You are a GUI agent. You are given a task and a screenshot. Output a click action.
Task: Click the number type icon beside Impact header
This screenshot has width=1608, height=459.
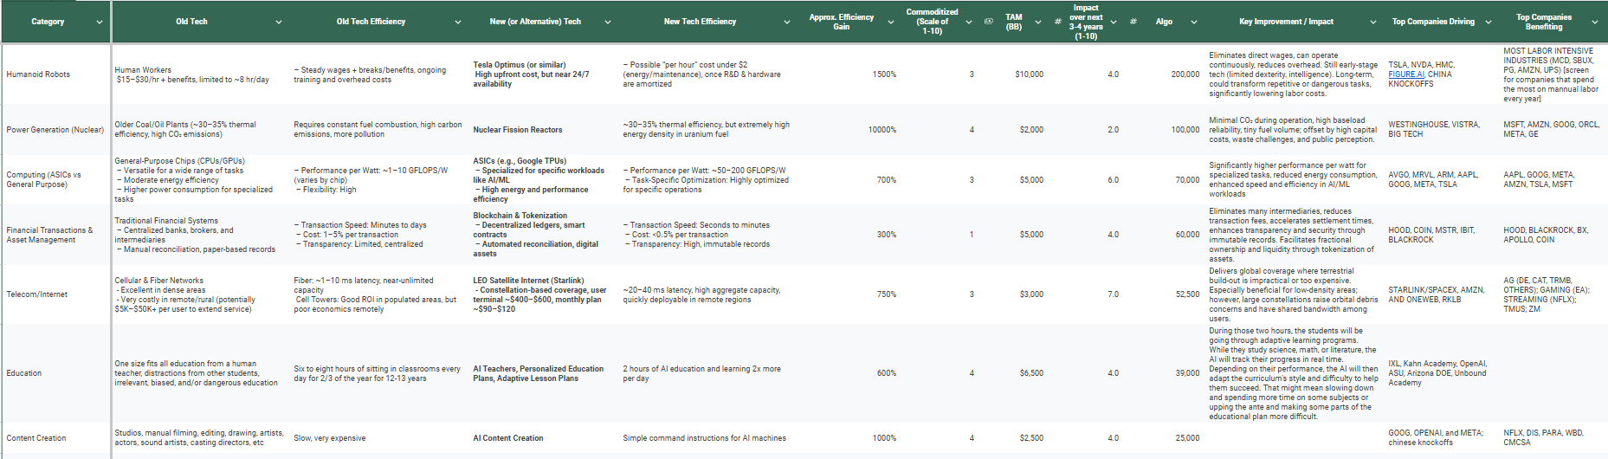tap(1058, 22)
